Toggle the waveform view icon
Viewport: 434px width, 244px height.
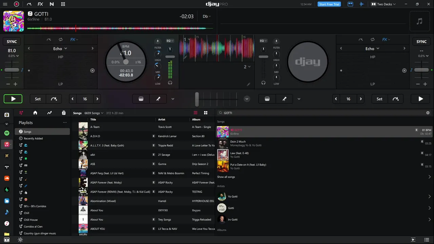tap(362, 4)
